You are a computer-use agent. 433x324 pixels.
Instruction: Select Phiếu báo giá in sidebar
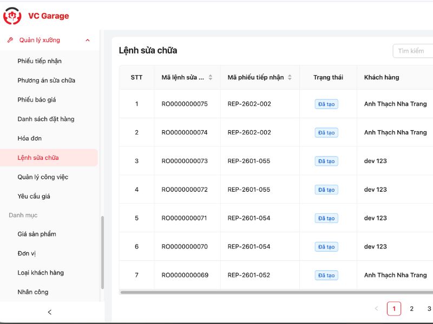pos(37,100)
